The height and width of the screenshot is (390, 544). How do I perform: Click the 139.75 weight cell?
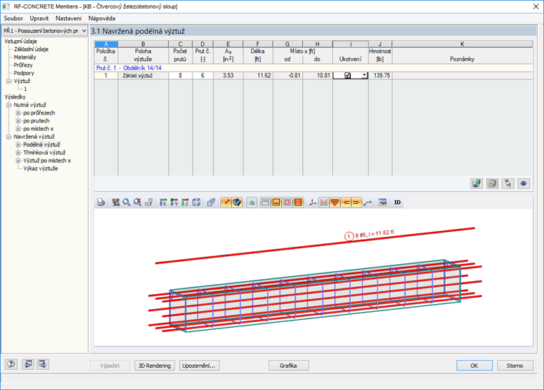[x=380, y=75]
